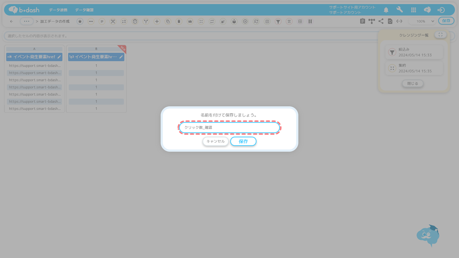The image size is (459, 258).
Task: Open the data flow tree diagram icon
Action: click(x=372, y=21)
